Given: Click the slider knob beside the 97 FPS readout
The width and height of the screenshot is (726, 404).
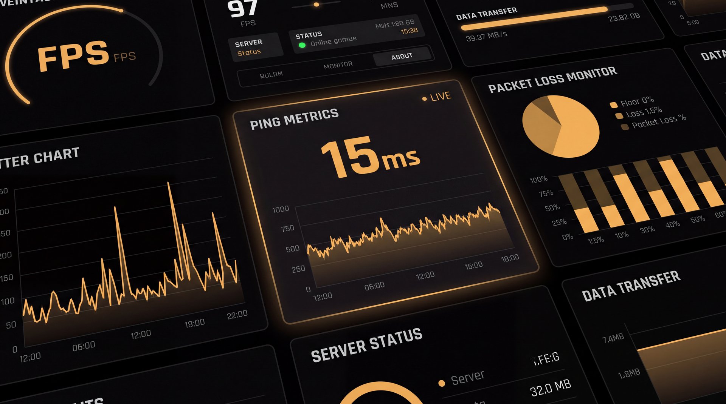Looking at the screenshot, I should pos(316,5).
